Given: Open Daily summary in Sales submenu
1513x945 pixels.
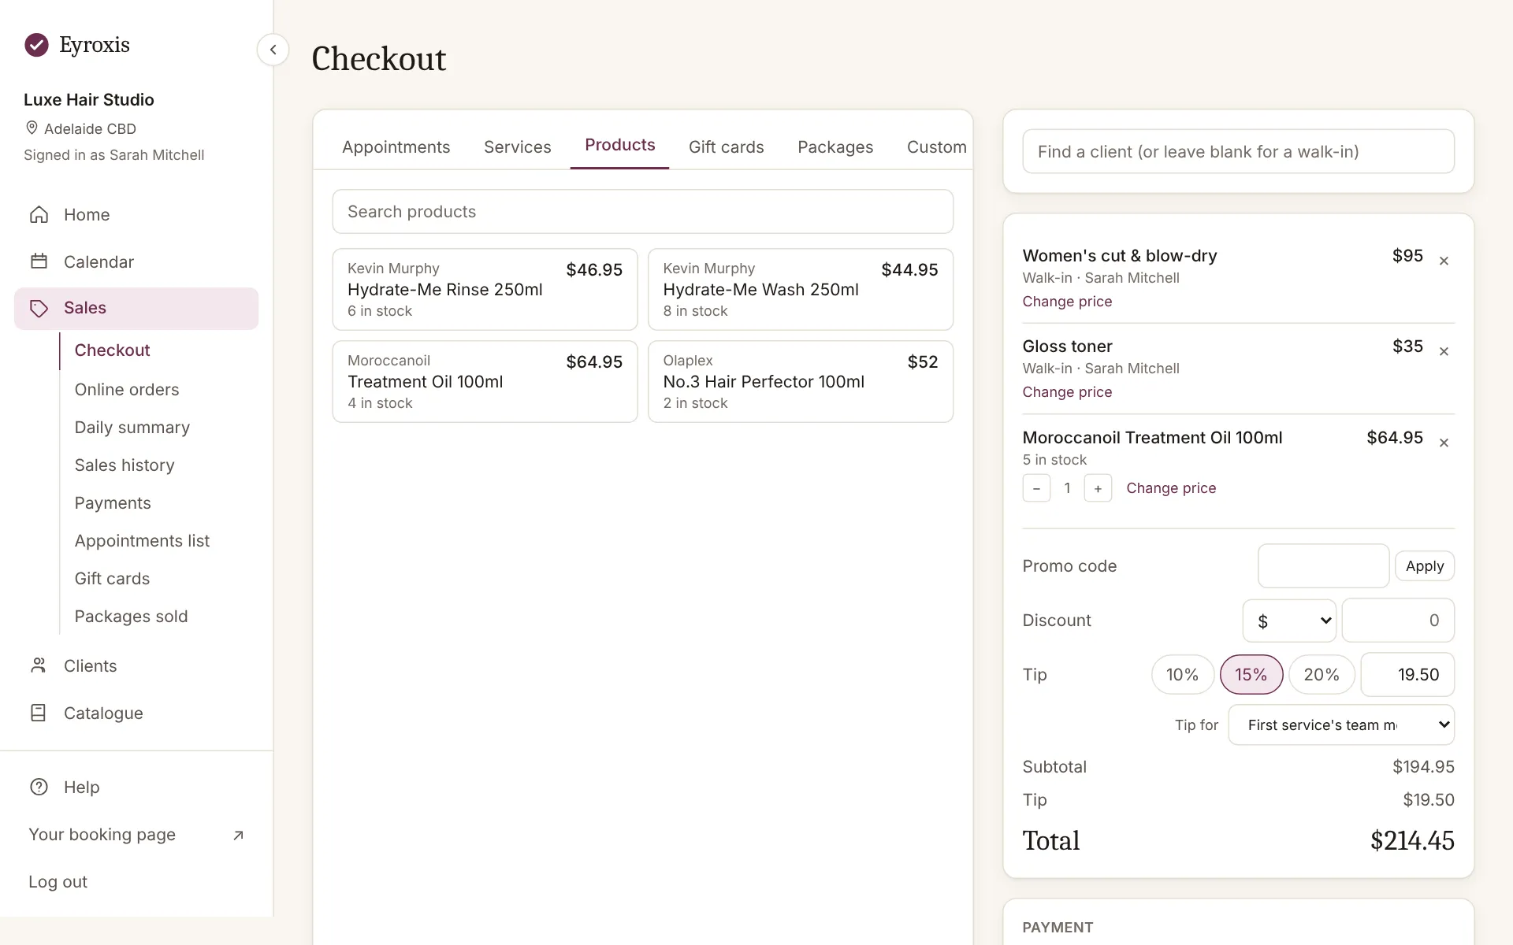Looking at the screenshot, I should (x=132, y=428).
